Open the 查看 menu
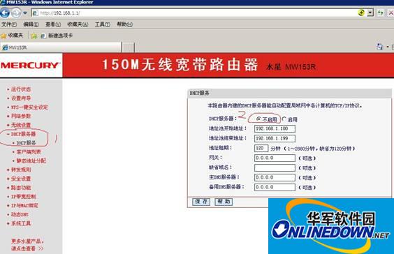 pos(53,24)
